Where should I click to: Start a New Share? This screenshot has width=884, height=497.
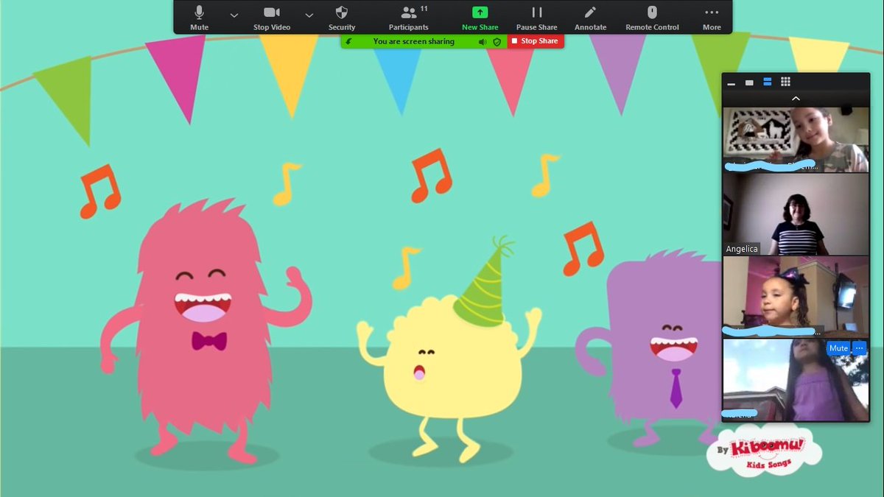click(480, 18)
